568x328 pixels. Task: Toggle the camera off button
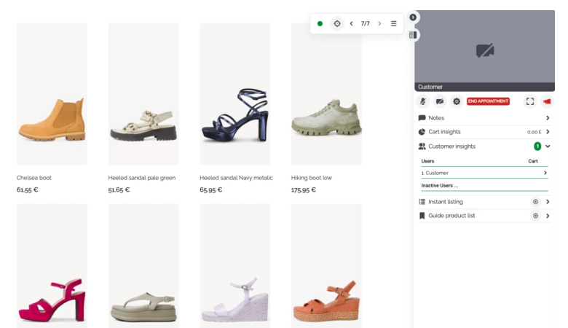click(440, 101)
